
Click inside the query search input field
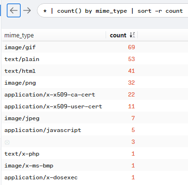click(113, 11)
